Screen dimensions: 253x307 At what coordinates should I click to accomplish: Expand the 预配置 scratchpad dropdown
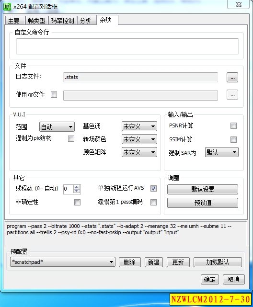(x=63, y=262)
